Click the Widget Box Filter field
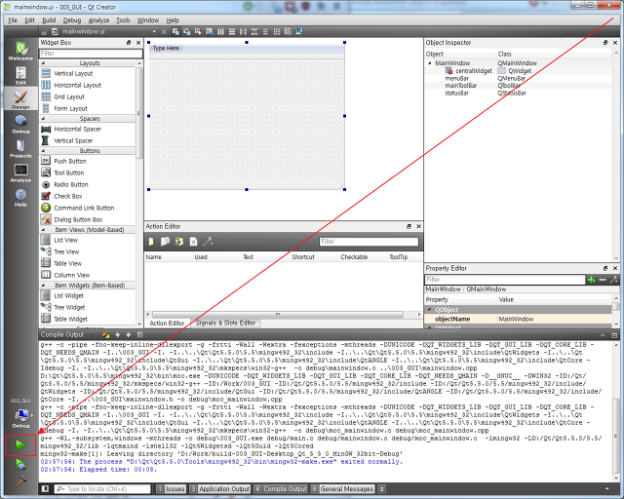 click(91, 54)
